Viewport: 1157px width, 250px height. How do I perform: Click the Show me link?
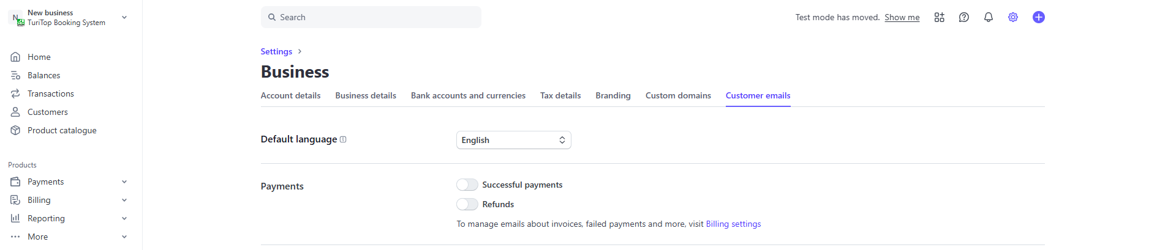pyautogui.click(x=902, y=17)
